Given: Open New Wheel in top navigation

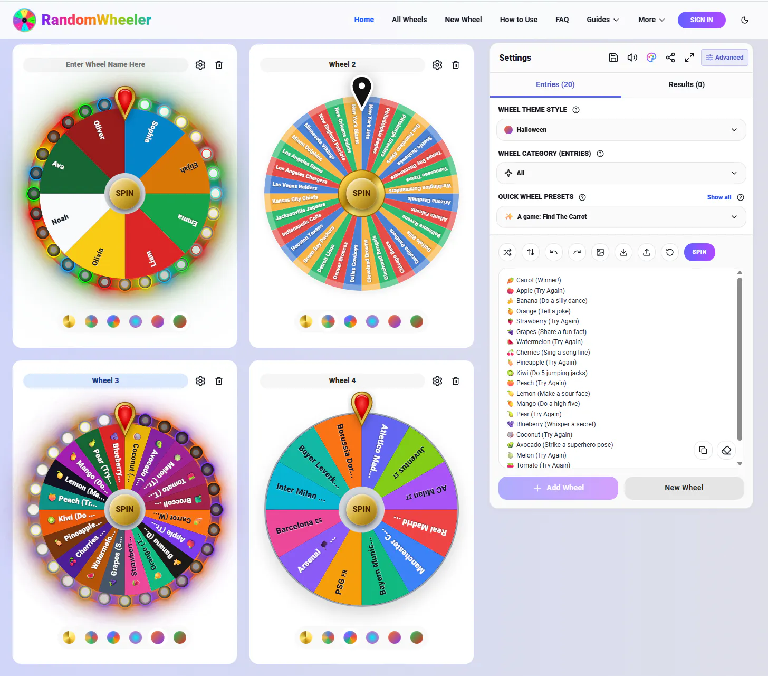Looking at the screenshot, I should (463, 20).
